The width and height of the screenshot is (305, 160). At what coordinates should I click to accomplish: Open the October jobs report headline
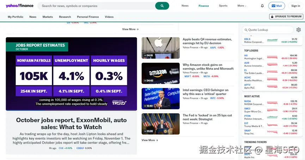coord(71,124)
